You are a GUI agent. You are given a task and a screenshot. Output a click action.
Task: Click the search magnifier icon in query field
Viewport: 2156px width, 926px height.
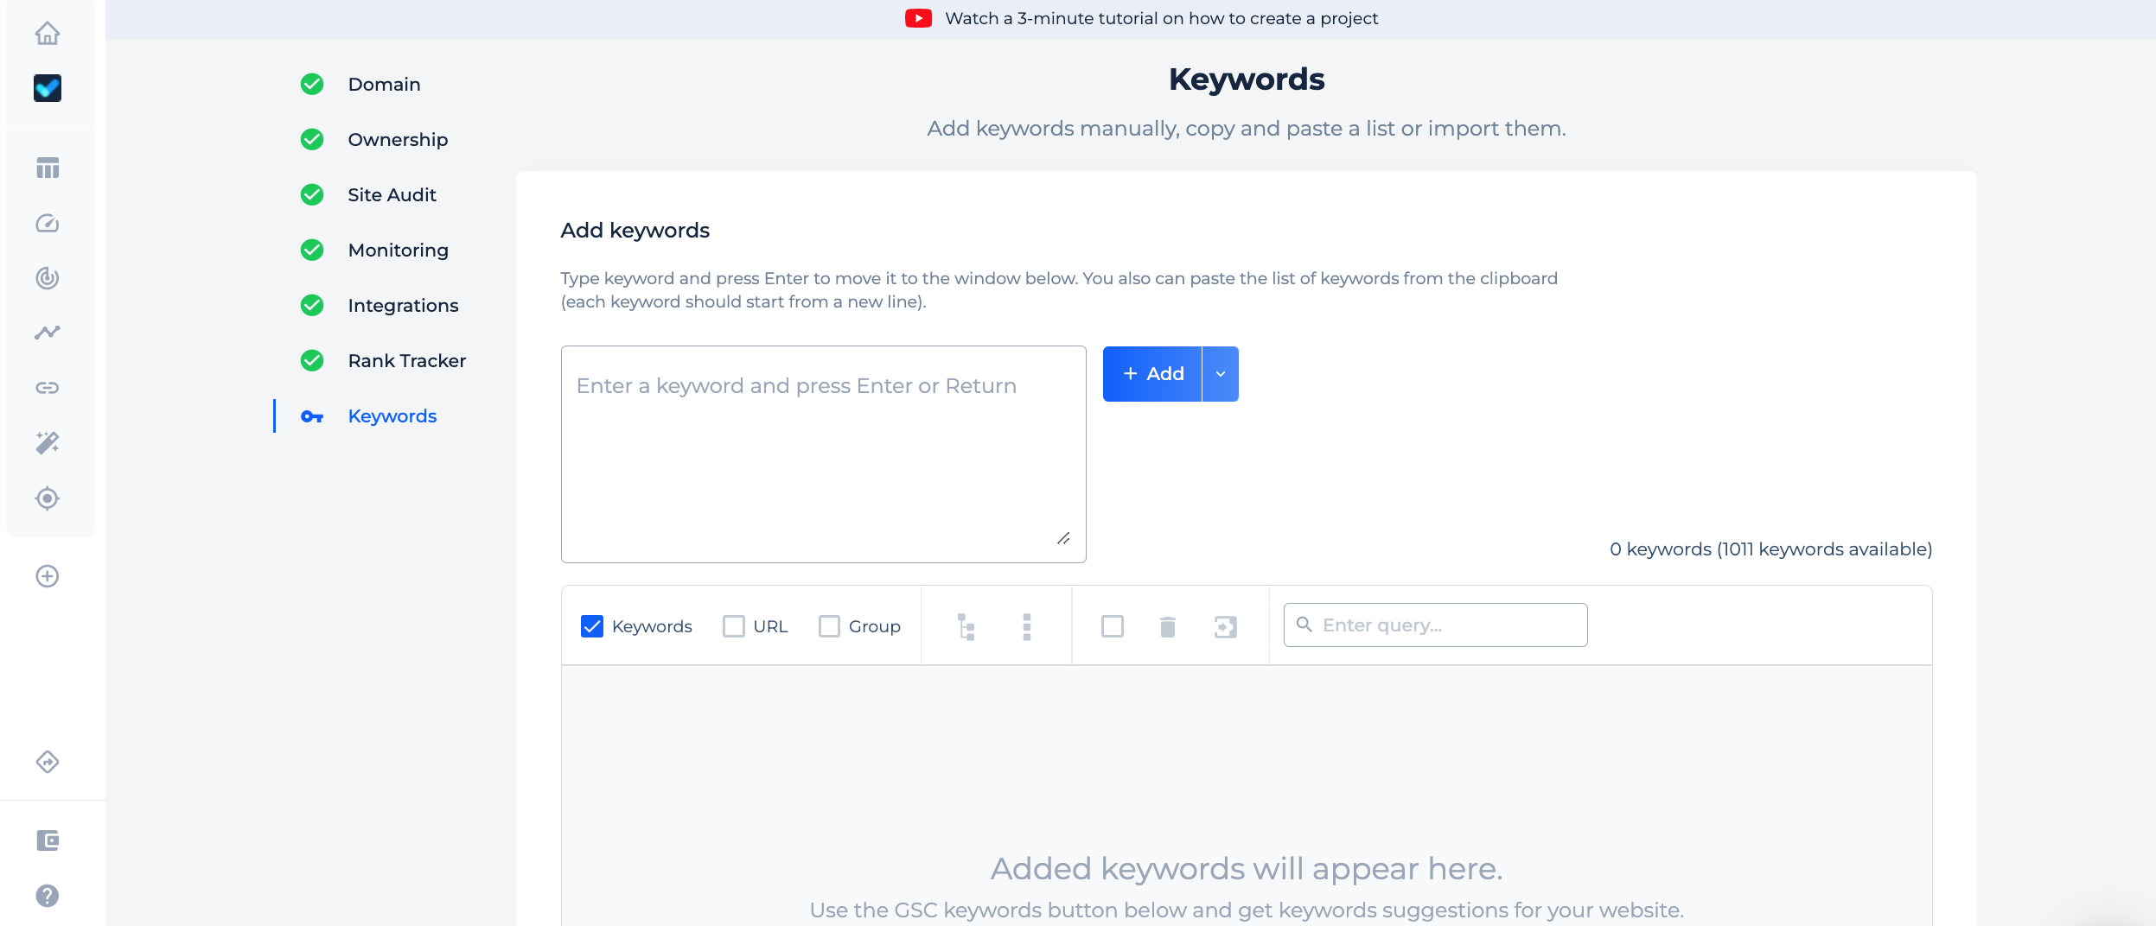click(x=1304, y=625)
